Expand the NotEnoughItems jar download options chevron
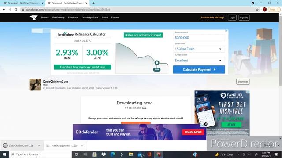 [82, 146]
